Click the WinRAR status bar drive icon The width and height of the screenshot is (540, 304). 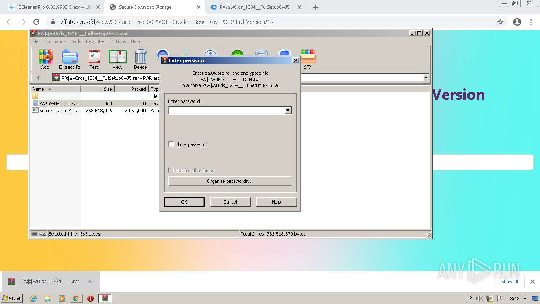tap(35, 234)
